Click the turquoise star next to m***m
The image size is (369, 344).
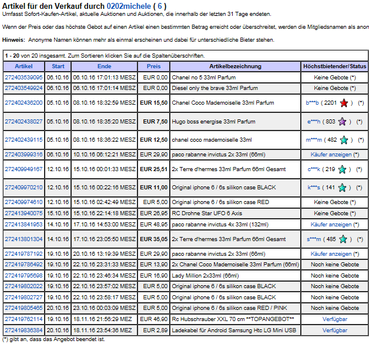tap(344, 140)
